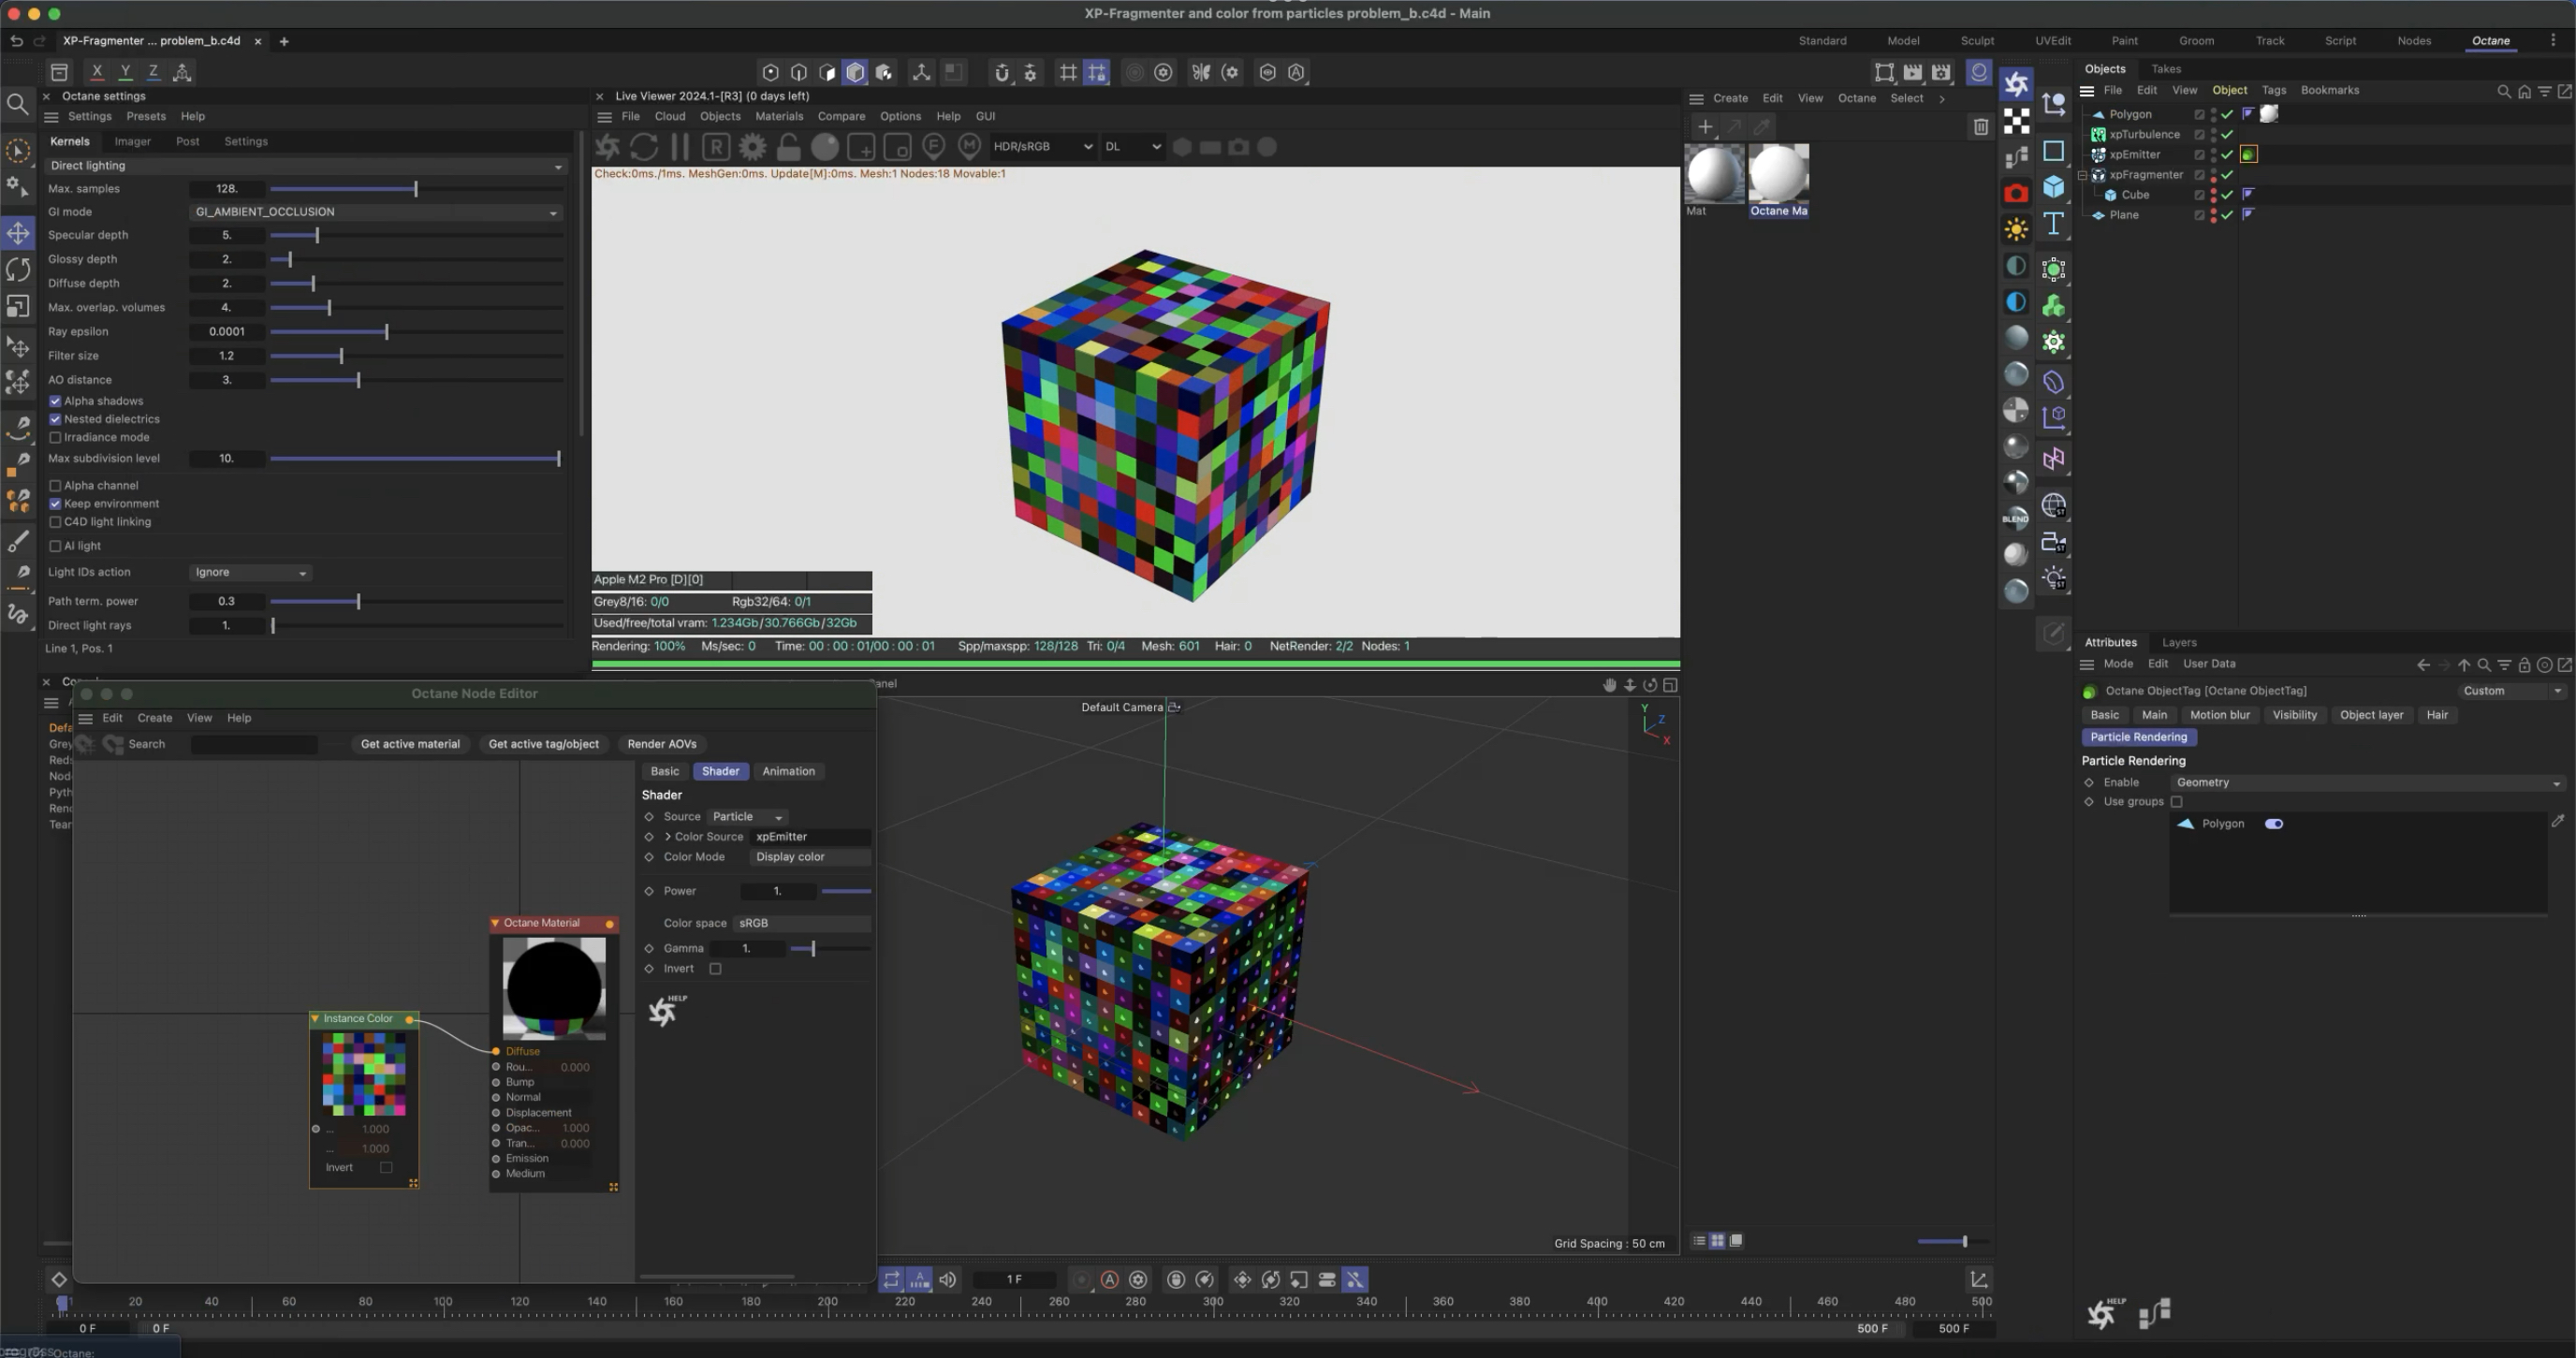Viewport: 2576px width, 1358px height.
Task: Select the Move tool in left toolbar
Action: click(x=18, y=233)
